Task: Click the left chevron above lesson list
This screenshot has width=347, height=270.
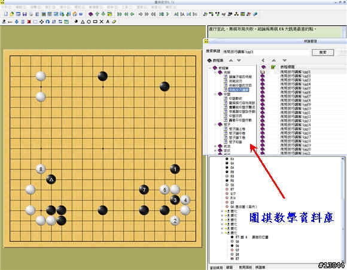Action: click(x=263, y=60)
